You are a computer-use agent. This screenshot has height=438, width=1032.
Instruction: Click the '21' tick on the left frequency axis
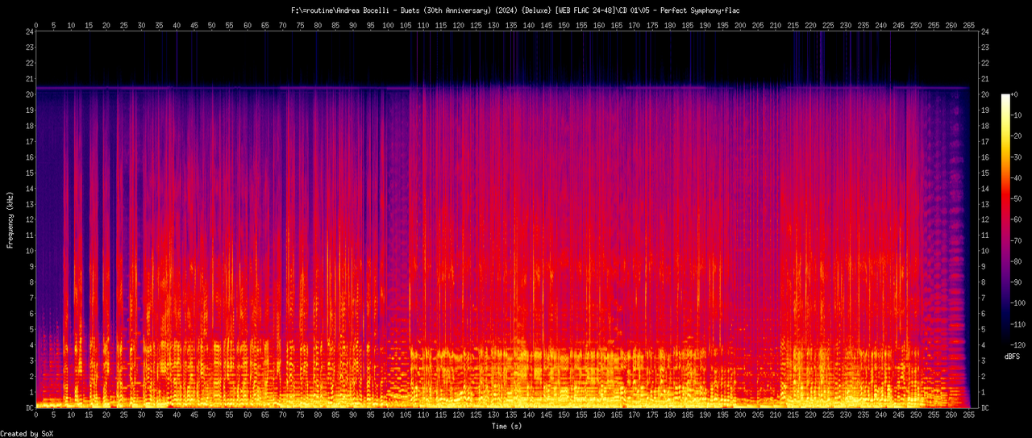pyautogui.click(x=29, y=79)
